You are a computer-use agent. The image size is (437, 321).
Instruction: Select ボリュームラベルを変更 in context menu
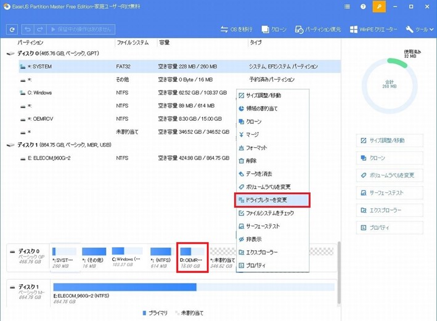(272, 187)
